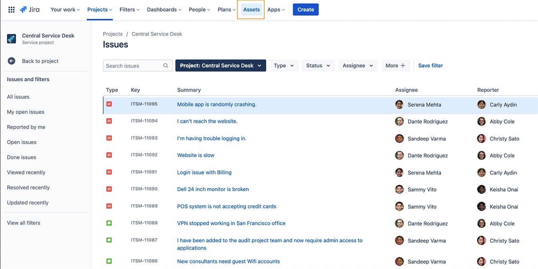Screen dimensions: 538x269
Task: Open the Status filter dropdown
Action: (318, 65)
